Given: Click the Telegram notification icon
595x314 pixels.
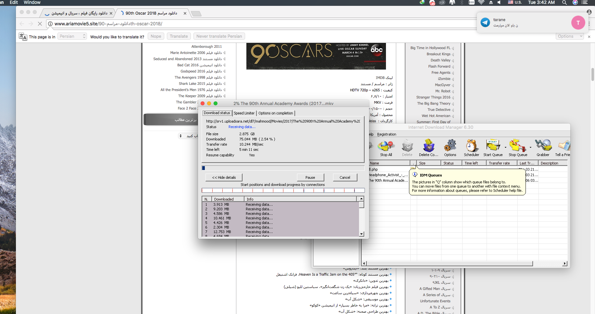Looking at the screenshot, I should pos(485,22).
